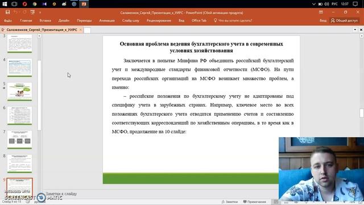Switch to the Главная ribbon tab
Screen dimensions: 364x205
click(26, 20)
